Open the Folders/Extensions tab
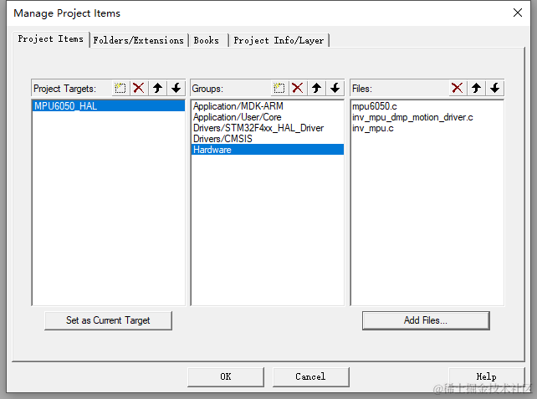The height and width of the screenshot is (399, 537). click(x=139, y=40)
